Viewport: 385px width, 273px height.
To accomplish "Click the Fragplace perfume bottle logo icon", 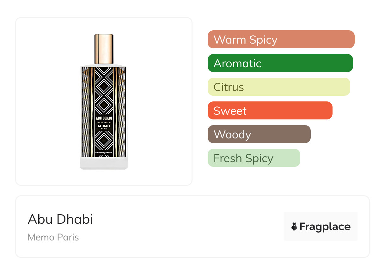I will (x=294, y=227).
